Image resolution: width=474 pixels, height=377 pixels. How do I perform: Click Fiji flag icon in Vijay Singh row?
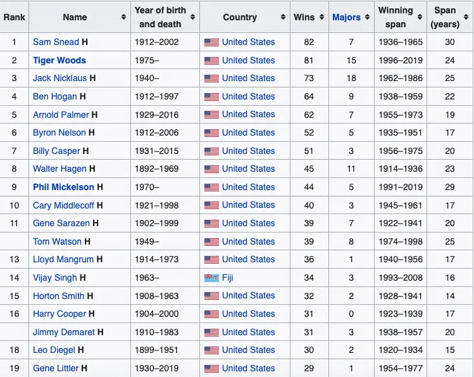211,278
